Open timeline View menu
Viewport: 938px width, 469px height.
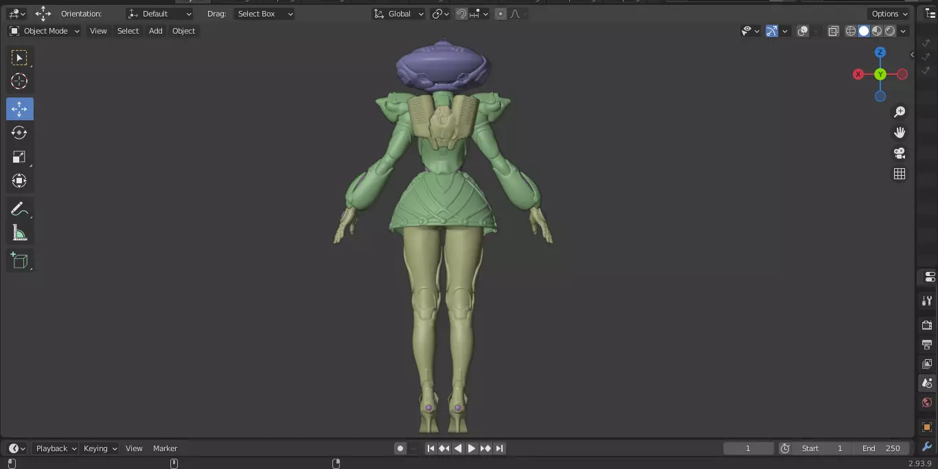(134, 448)
